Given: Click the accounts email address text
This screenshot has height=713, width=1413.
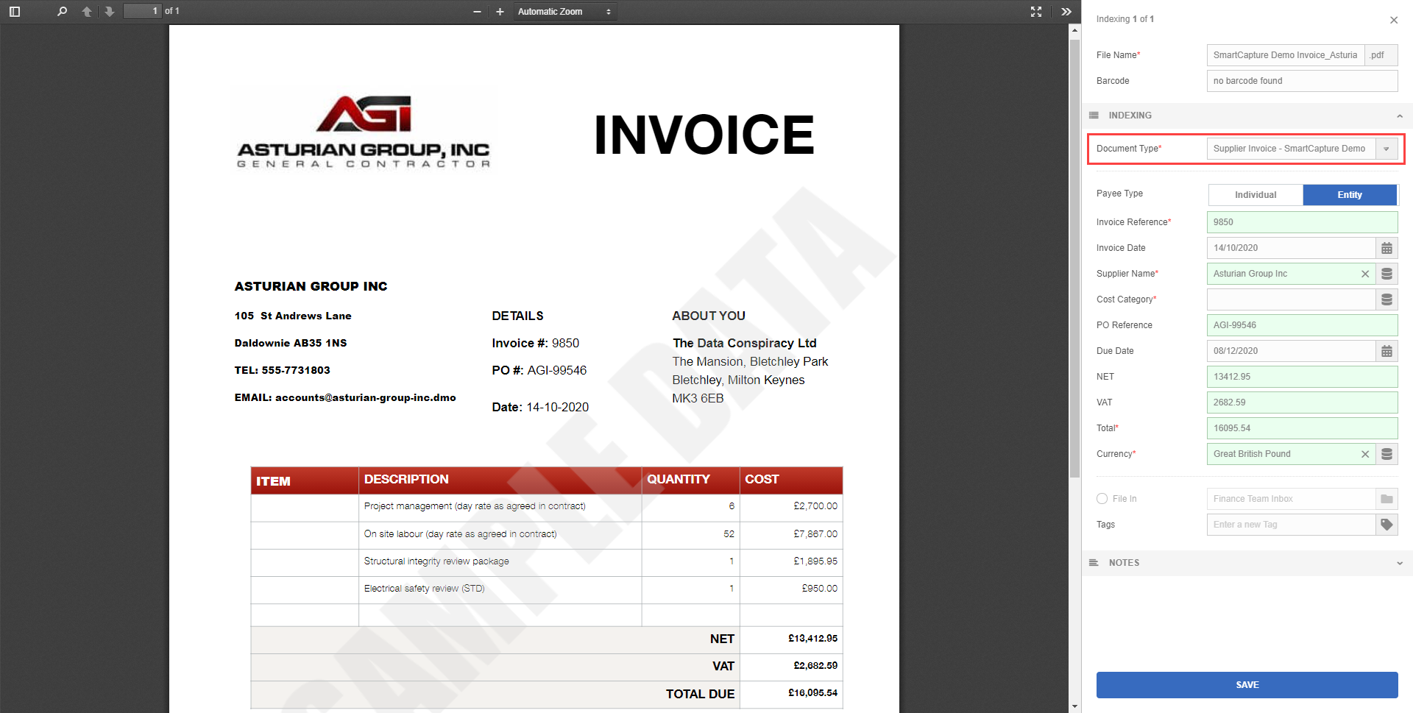Looking at the screenshot, I should point(366,397).
